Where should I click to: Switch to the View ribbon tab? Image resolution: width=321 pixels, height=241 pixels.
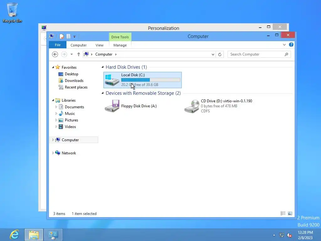[x=99, y=45]
